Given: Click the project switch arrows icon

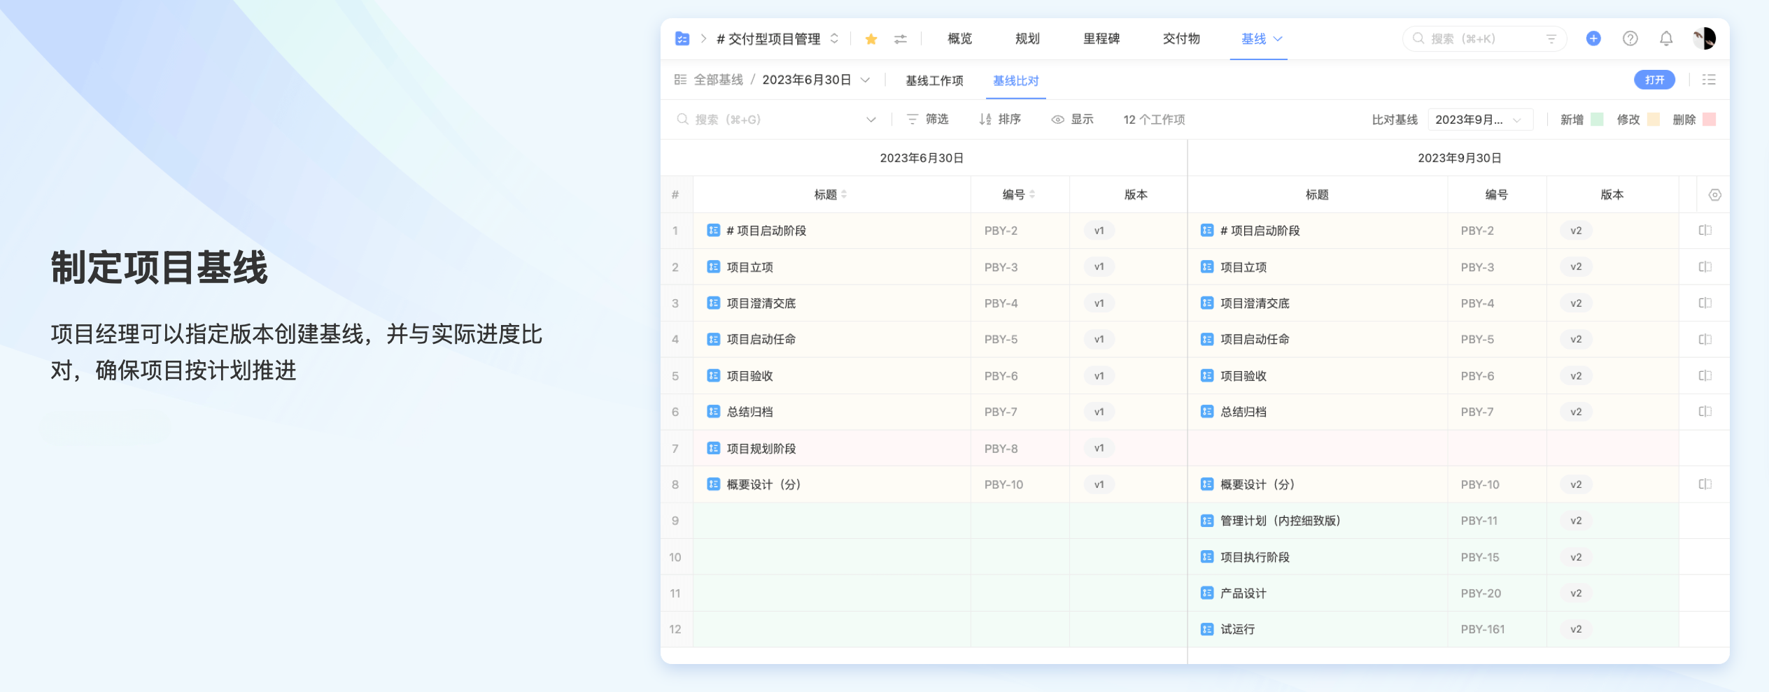Looking at the screenshot, I should [901, 39].
